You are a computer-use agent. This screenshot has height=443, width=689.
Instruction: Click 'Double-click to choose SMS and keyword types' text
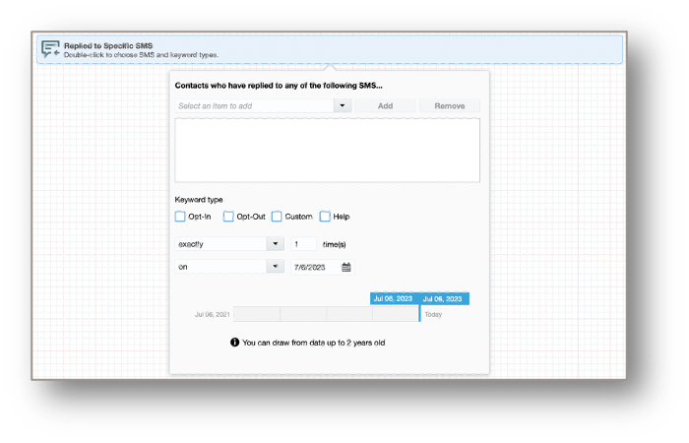[x=141, y=55]
